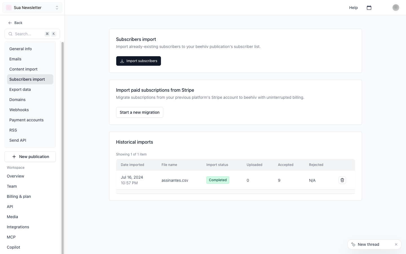Select Subscribers import in sidebar
The width and height of the screenshot is (406, 254).
[30, 79]
